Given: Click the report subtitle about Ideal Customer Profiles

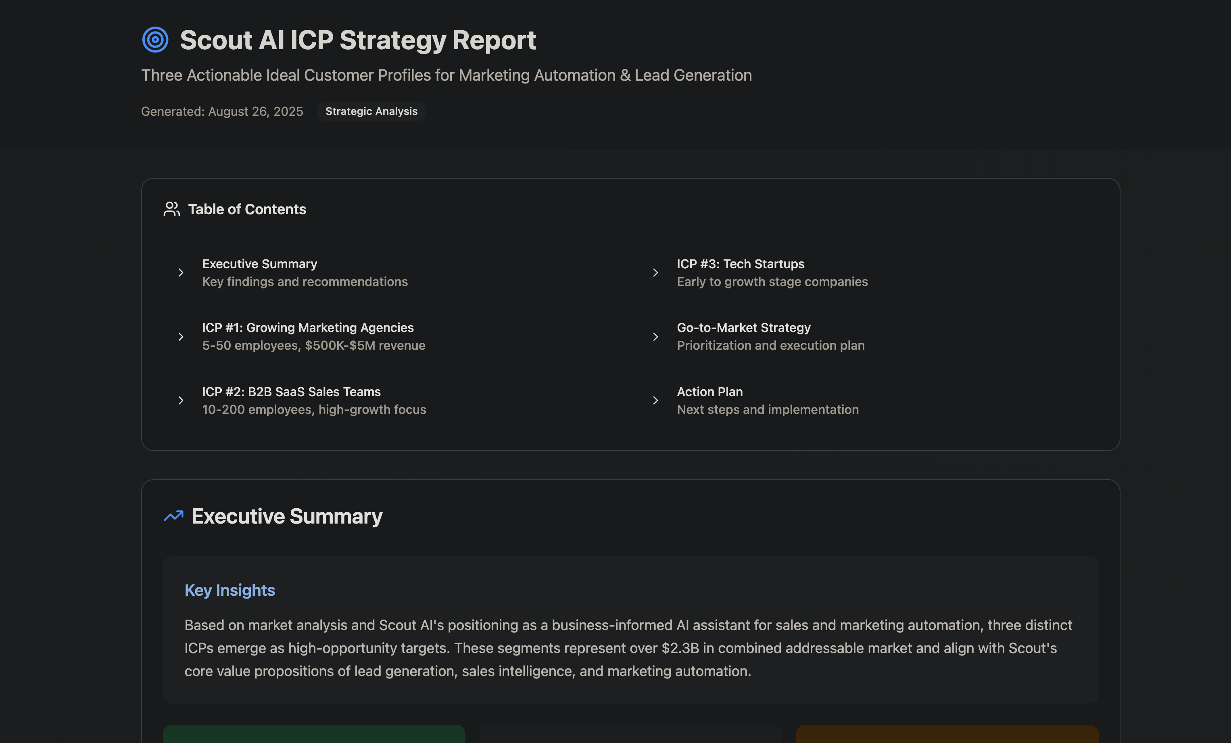Looking at the screenshot, I should 446,75.
